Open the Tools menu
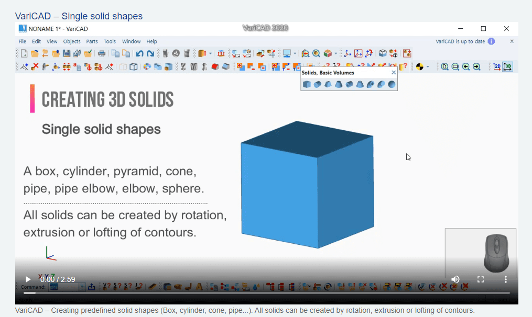Viewport: 532px width, 317px height. point(110,41)
